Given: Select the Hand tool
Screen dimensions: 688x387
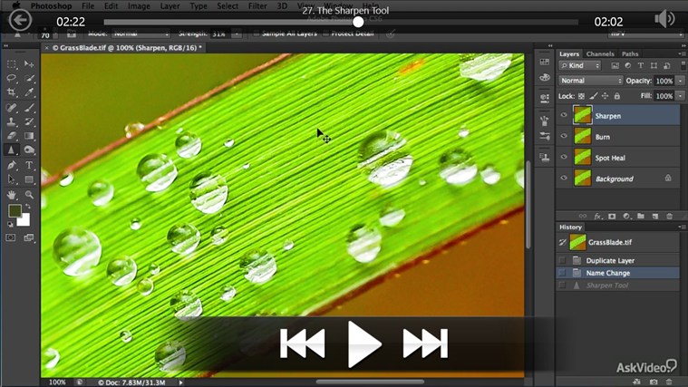Looking at the screenshot, I should [x=12, y=194].
